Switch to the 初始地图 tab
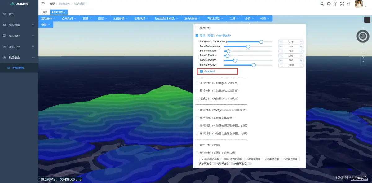 point(59,12)
